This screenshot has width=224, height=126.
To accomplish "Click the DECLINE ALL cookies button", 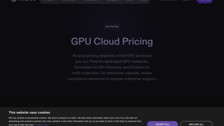I will tap(196, 124).
